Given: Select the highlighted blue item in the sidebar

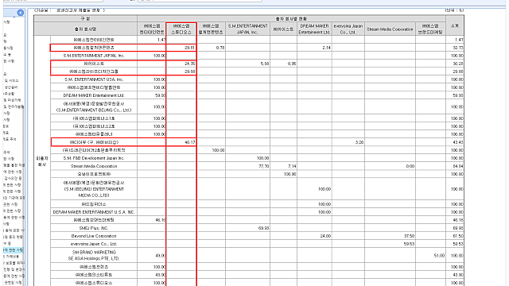Looking at the screenshot, I should (x=14, y=250).
